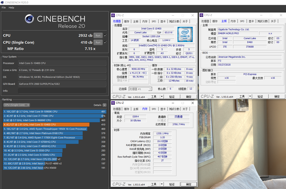286x189 pixels.
Task: Run the CPU multi-core benchmark
Action: tap(98, 36)
